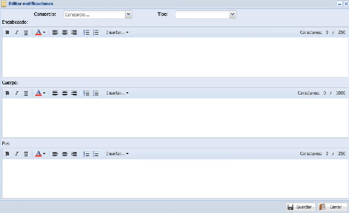The image size is (349, 213).
Task: Toggle italic in Cuerpo toolbar
Action: (x=16, y=93)
